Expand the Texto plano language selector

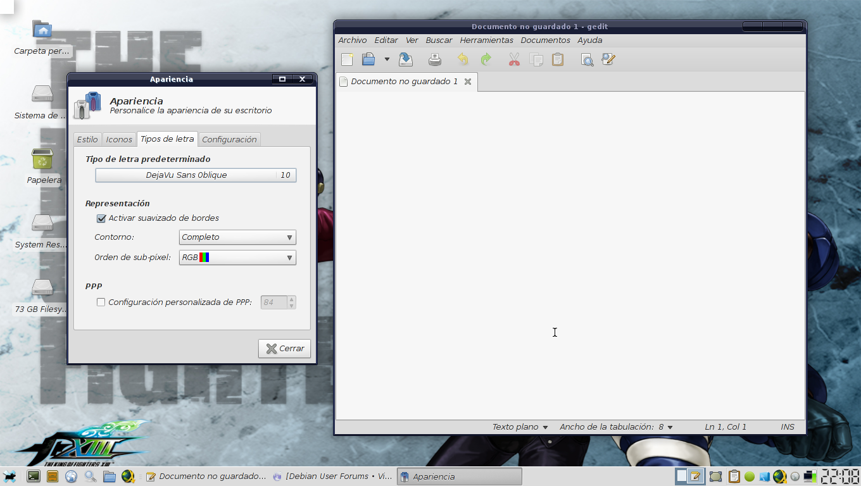pos(520,427)
